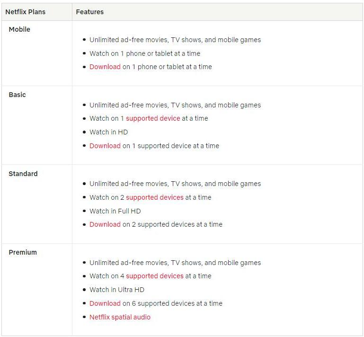This screenshot has width=364, height=337.
Task: Open the Download link in Basic plan
Action: (x=105, y=146)
